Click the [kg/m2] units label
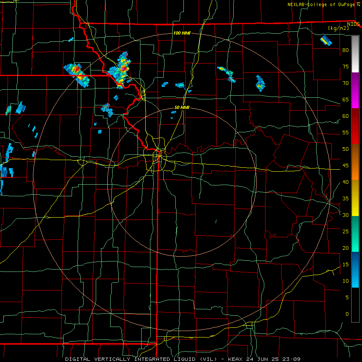 click(338, 28)
